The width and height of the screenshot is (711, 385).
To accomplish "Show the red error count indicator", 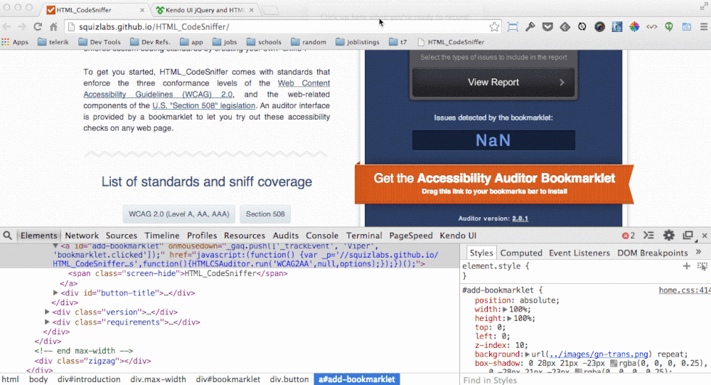I will tap(629, 235).
